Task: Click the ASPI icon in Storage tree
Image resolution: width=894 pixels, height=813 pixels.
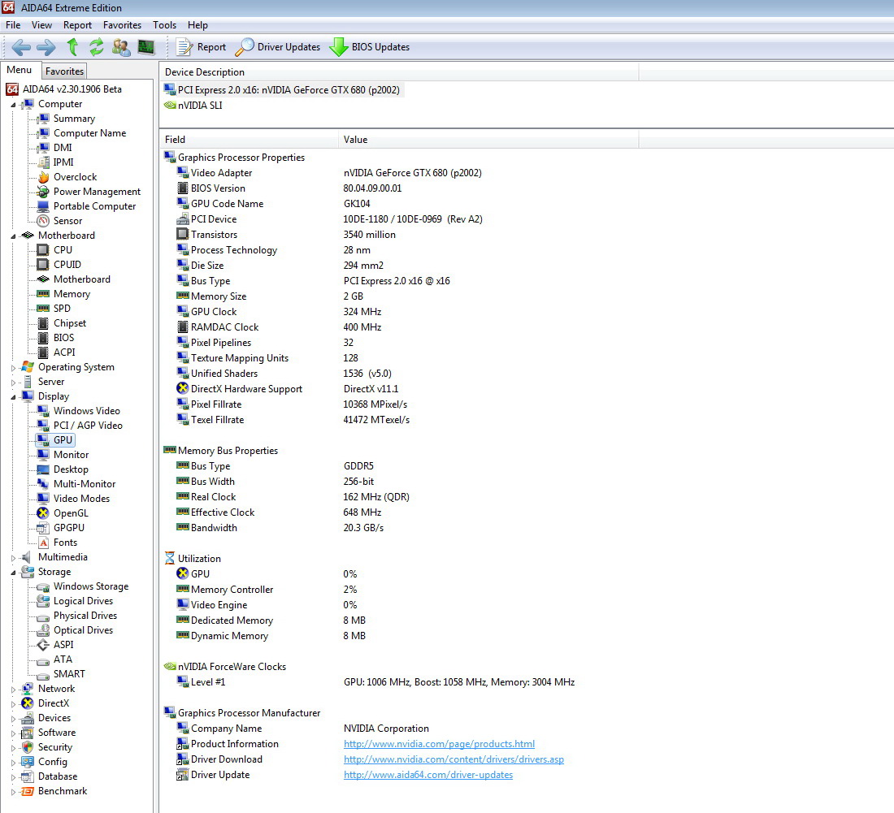Action: (x=43, y=645)
